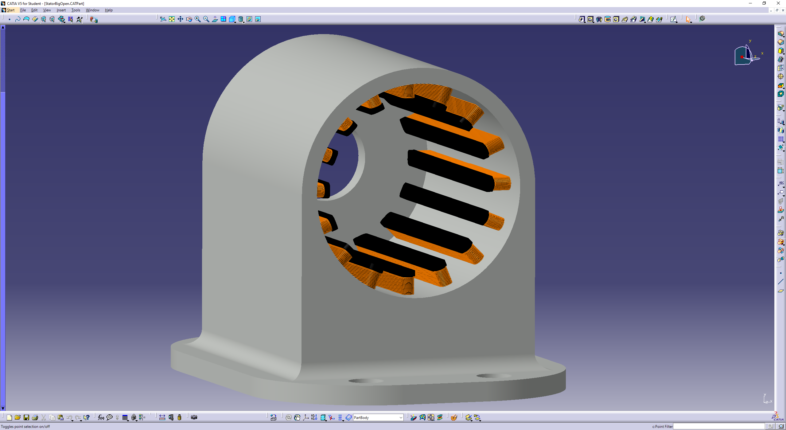The image size is (786, 430).
Task: Activate the Rotate view tool
Action: tap(189, 19)
